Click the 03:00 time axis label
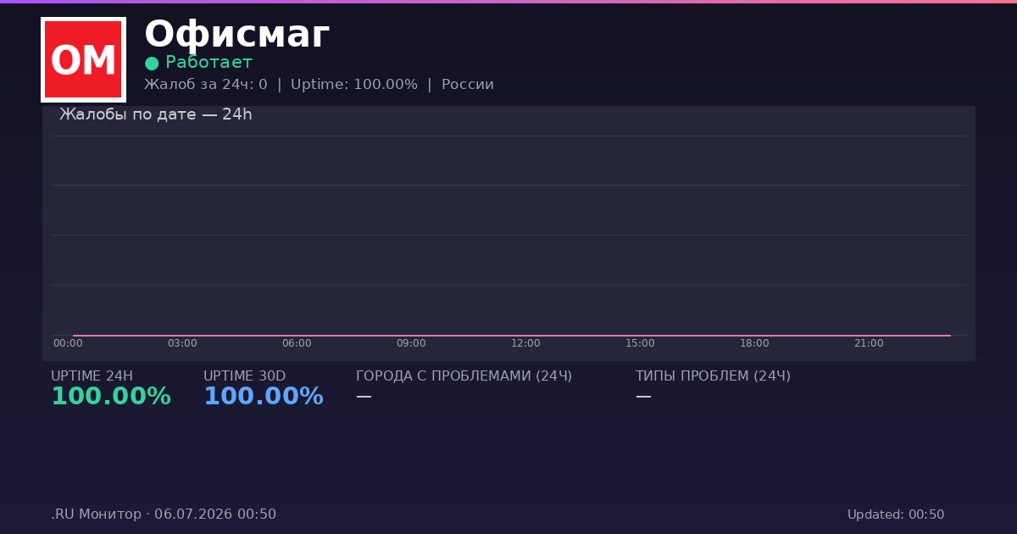This screenshot has width=1017, height=534. pos(182,343)
